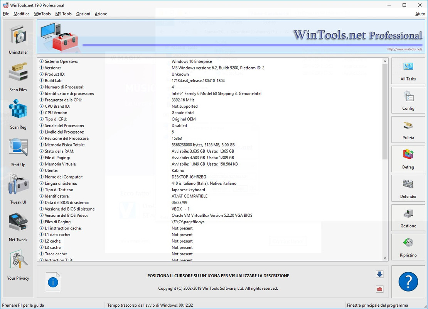Click the info document icon in description panel

coord(53,282)
